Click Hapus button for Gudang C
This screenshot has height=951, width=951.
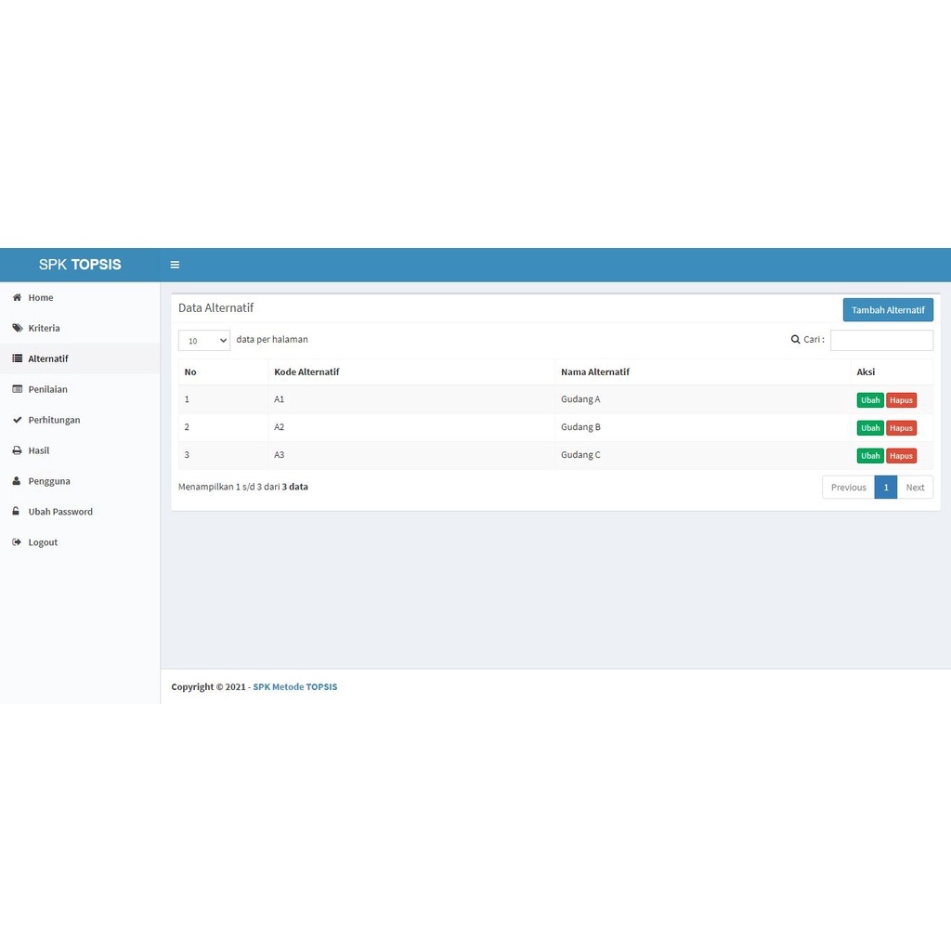(x=901, y=456)
